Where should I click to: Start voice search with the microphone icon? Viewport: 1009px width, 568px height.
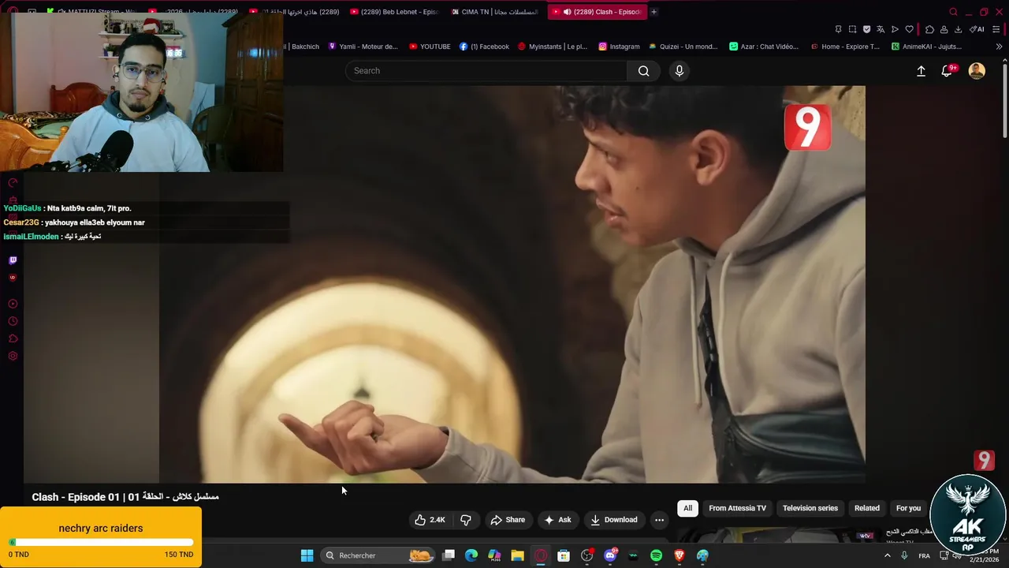coord(679,71)
